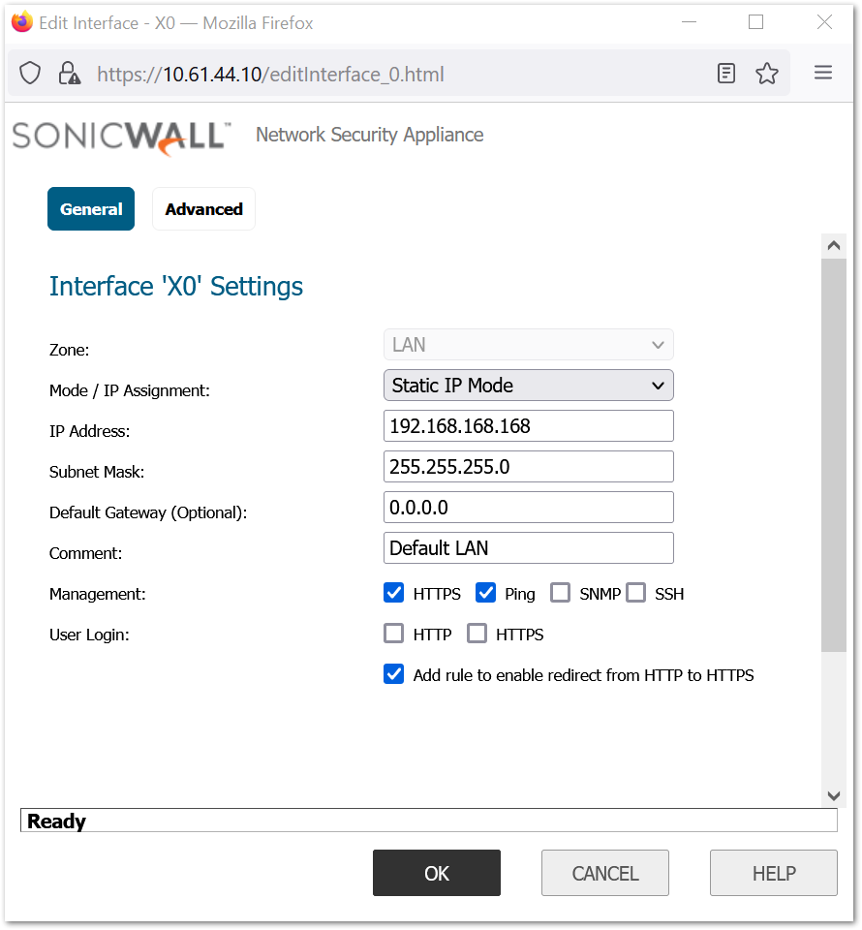Open the Mode / IP Assignment dropdown
Image resolution: width=862 pixels, height=930 pixels.
(x=528, y=386)
